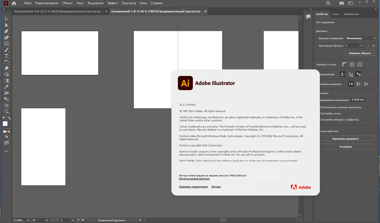
Task: Select the Type tool
Action: coord(6,56)
